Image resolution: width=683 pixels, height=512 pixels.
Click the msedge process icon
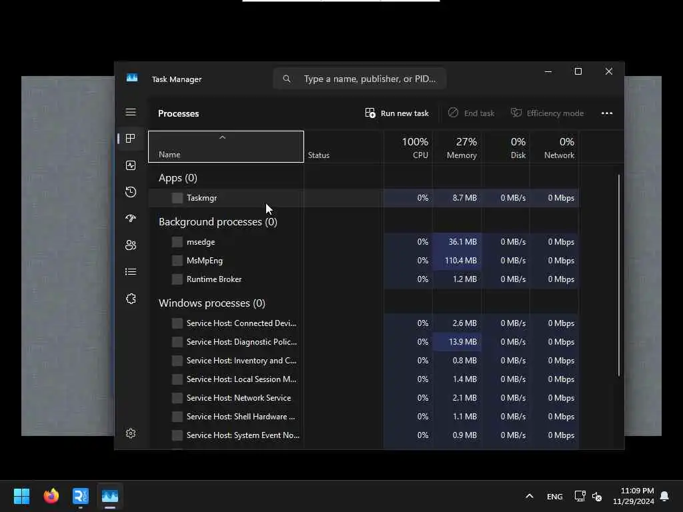[x=177, y=242]
